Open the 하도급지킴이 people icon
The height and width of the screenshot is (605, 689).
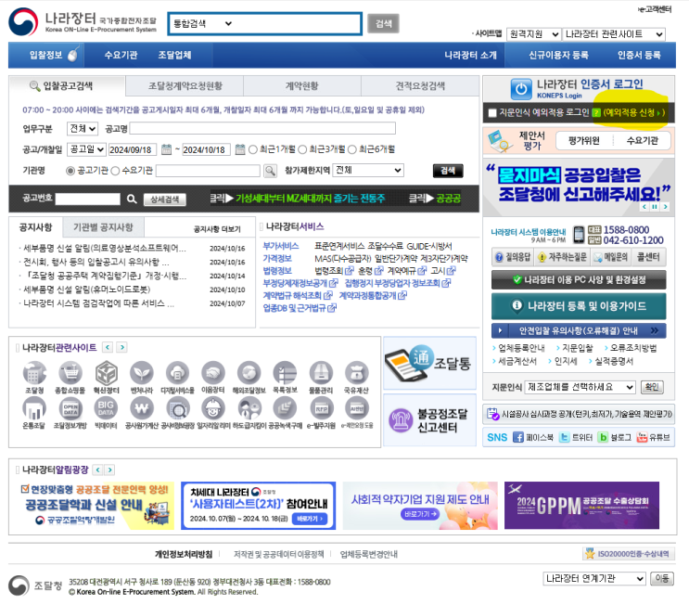click(249, 408)
